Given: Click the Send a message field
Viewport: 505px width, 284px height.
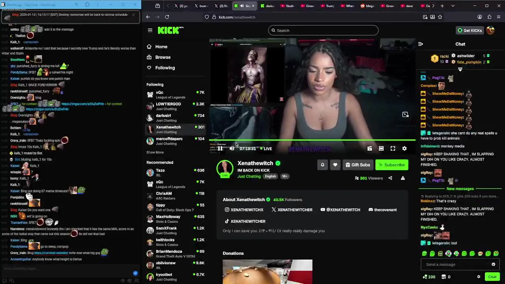Looking at the screenshot, I should (460, 264).
